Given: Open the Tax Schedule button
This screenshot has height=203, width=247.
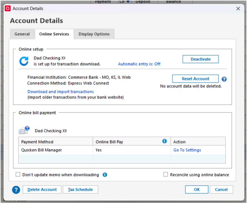Looking at the screenshot, I should click(x=81, y=189).
